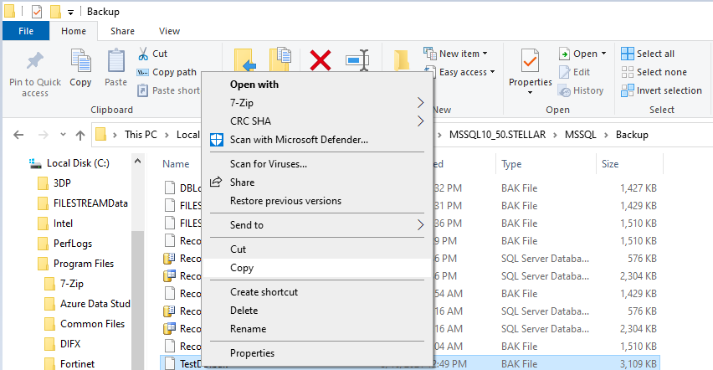The height and width of the screenshot is (370, 713).
Task: Click the ribbon Copy icon
Action: 81,62
